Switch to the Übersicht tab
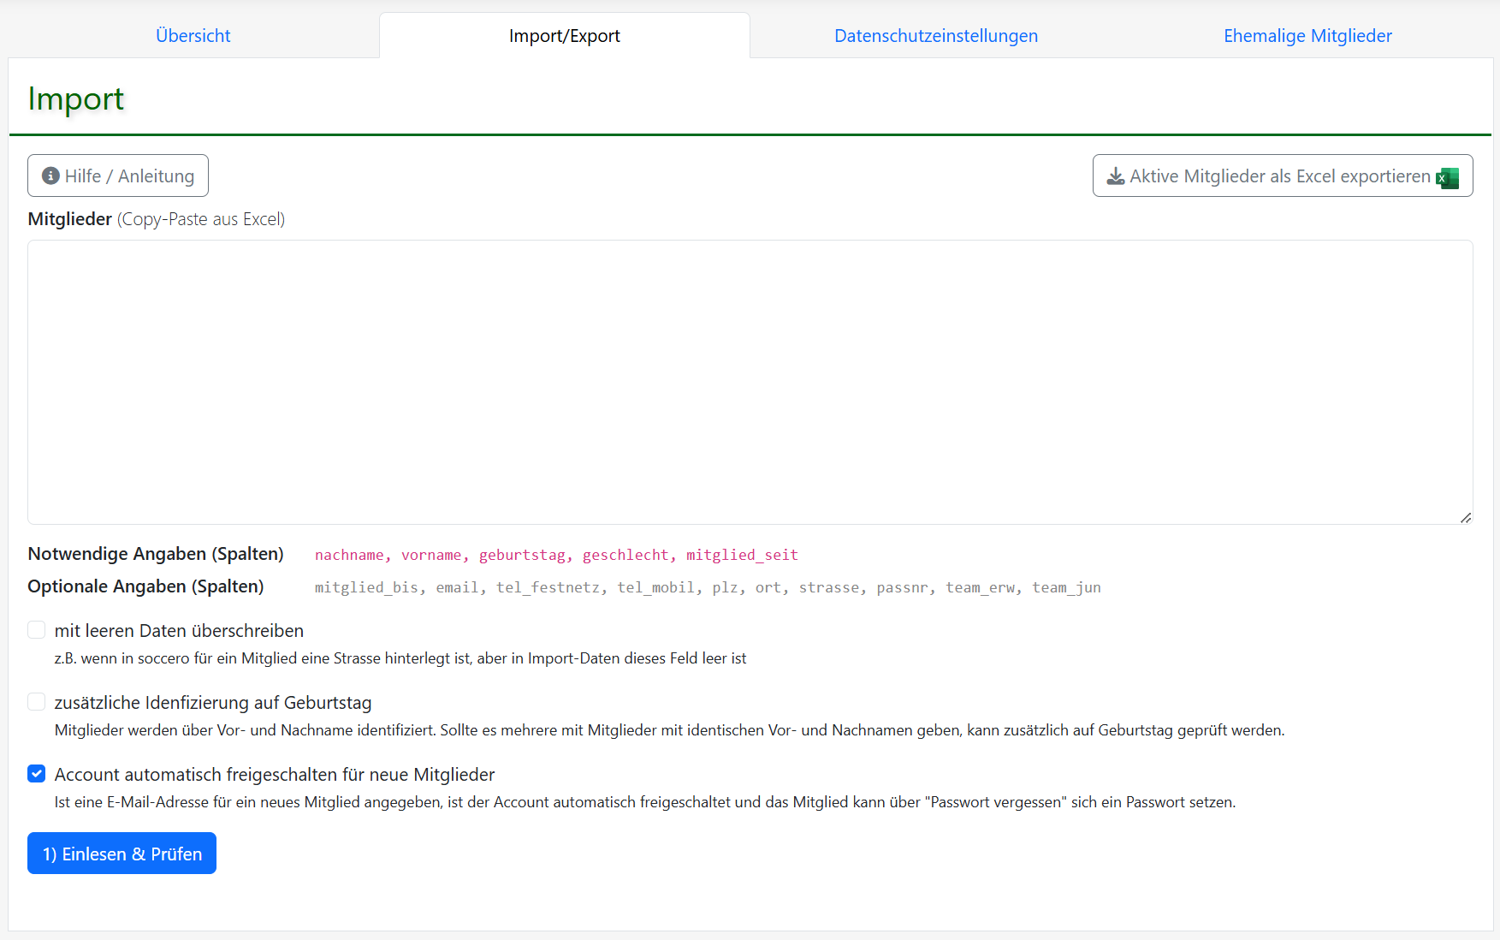Viewport: 1500px width, 940px height. pos(193,36)
